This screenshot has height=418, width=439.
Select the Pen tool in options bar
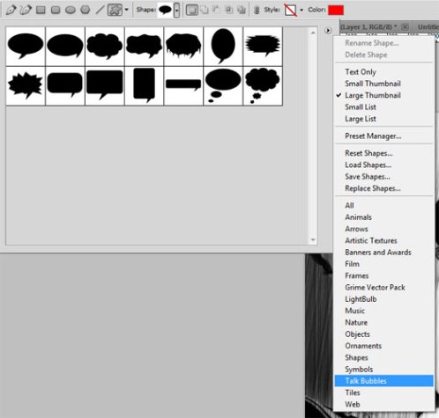[x=11, y=10]
